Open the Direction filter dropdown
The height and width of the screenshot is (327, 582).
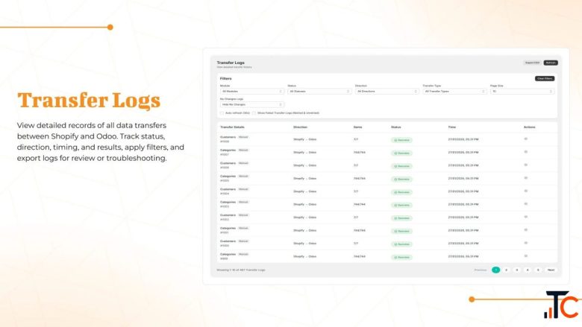click(387, 91)
